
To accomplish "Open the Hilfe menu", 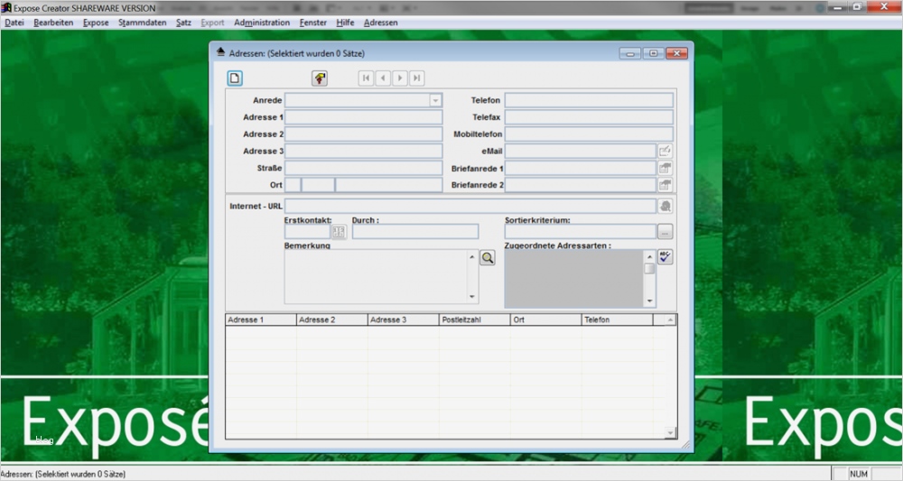I will pyautogui.click(x=345, y=23).
